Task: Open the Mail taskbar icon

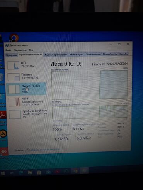Action: click(48, 172)
